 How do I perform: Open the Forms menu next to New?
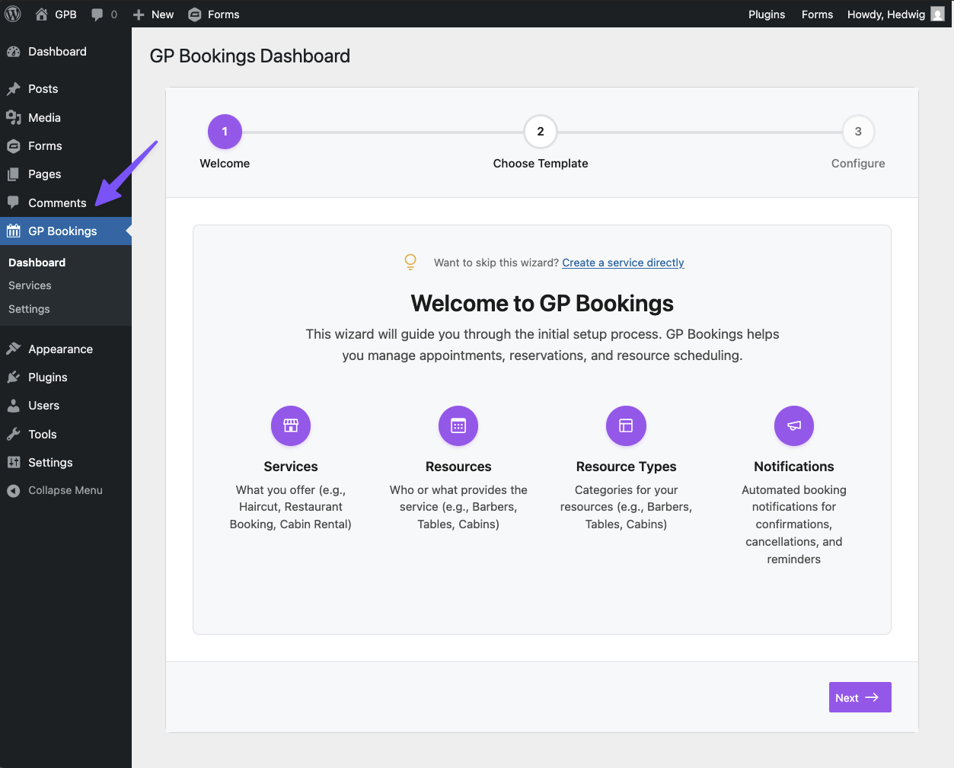214,14
